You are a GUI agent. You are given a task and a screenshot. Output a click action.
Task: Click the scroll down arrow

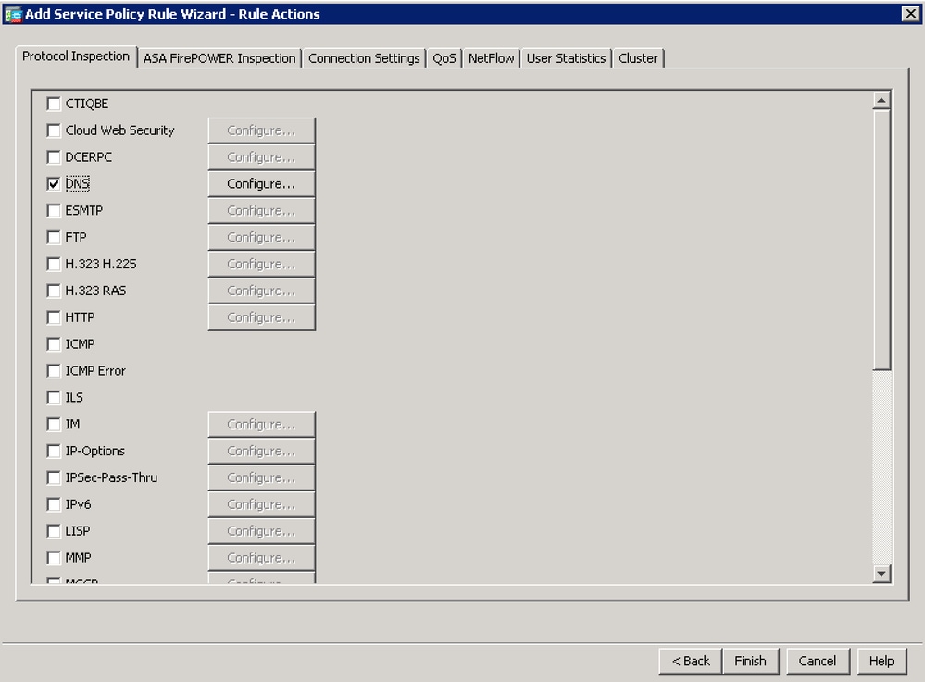[881, 573]
